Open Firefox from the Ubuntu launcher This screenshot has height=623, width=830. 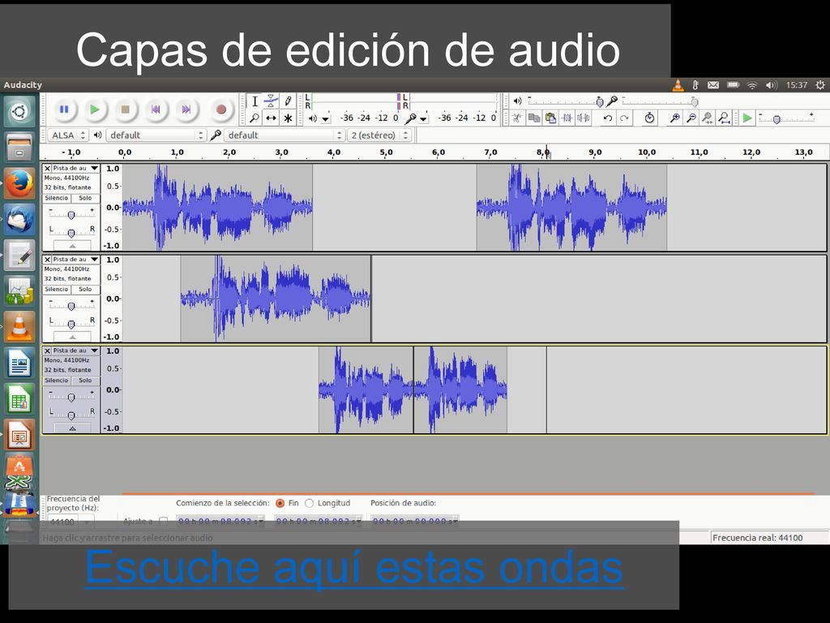click(19, 183)
